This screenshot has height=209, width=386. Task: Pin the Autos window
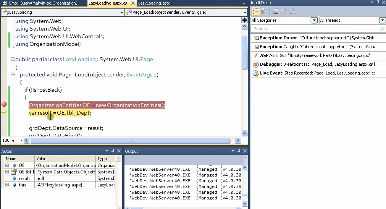coord(113,151)
